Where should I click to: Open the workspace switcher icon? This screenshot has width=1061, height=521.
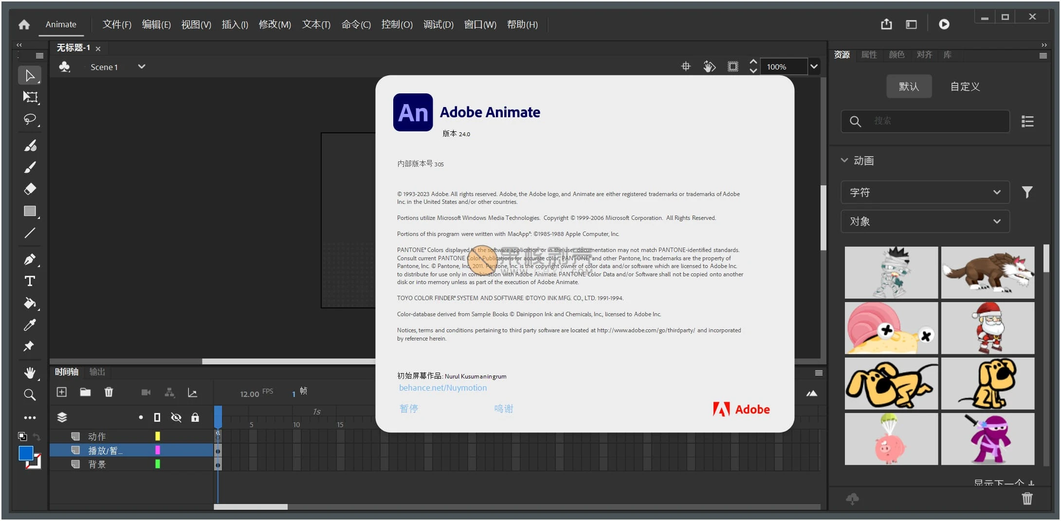[x=911, y=24]
